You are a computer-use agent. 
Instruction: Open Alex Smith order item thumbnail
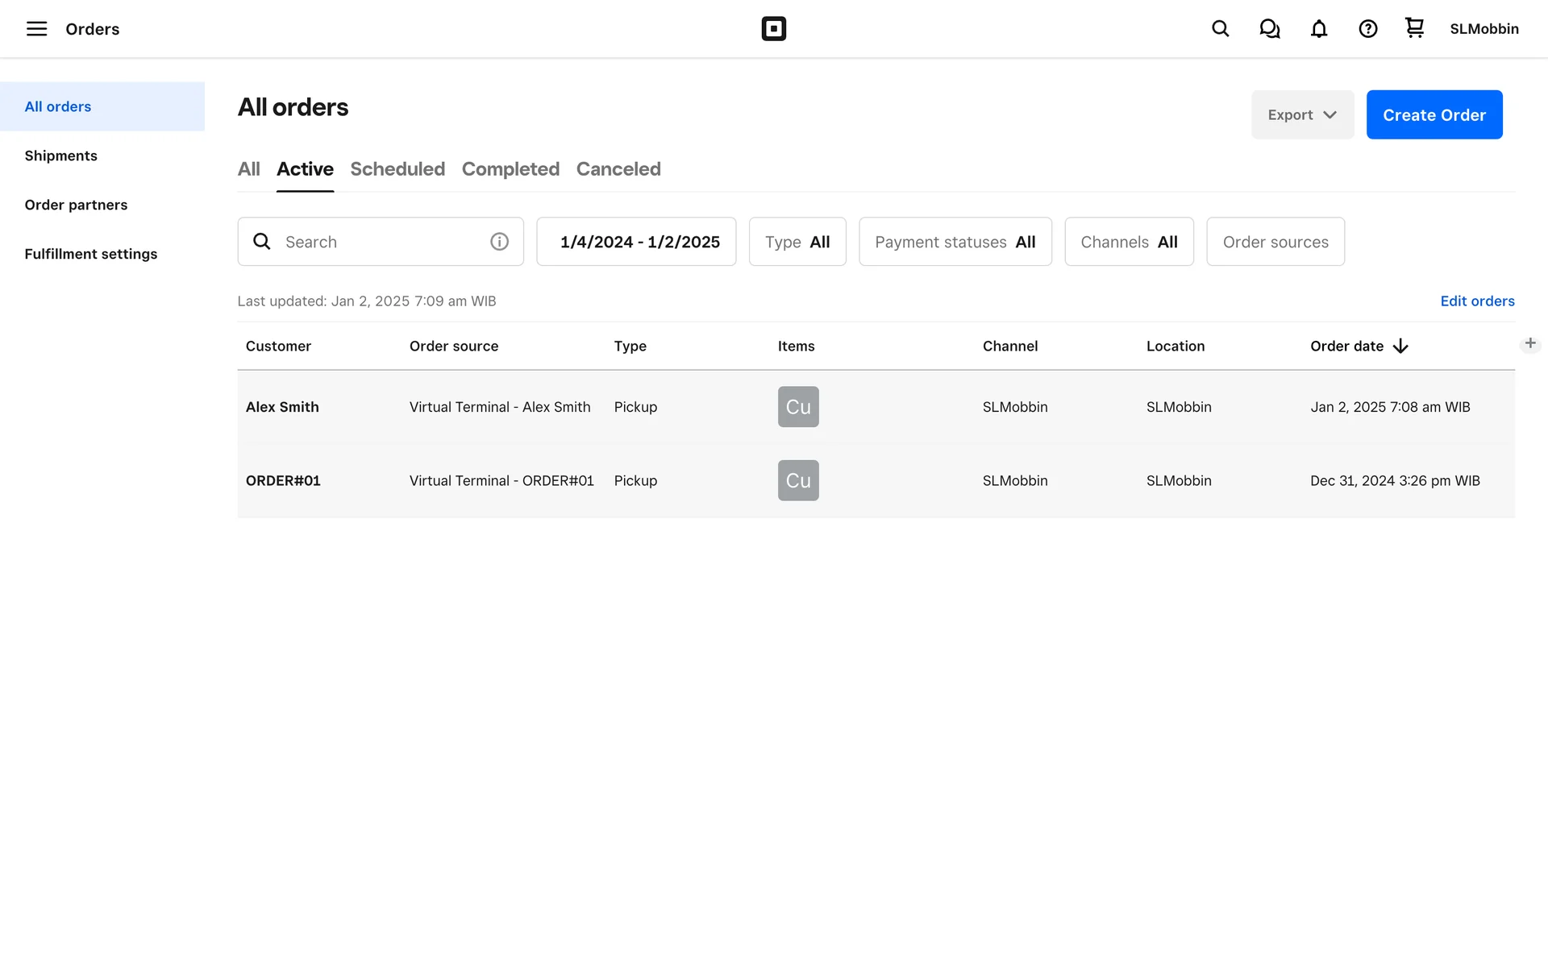[x=797, y=407]
